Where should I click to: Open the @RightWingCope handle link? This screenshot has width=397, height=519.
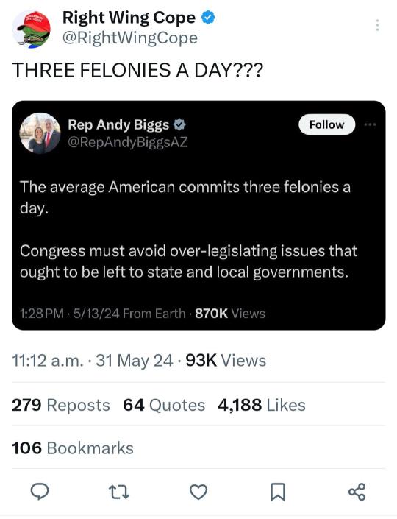(130, 38)
